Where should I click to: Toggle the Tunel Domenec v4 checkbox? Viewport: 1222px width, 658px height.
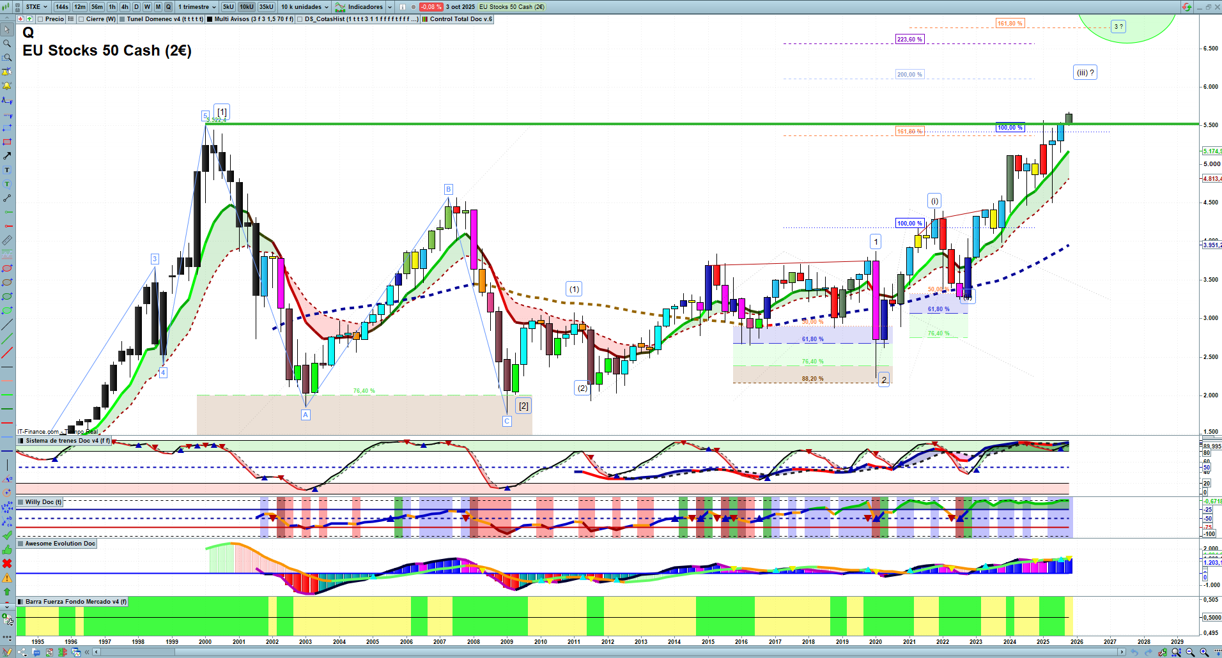pyautogui.click(x=122, y=19)
